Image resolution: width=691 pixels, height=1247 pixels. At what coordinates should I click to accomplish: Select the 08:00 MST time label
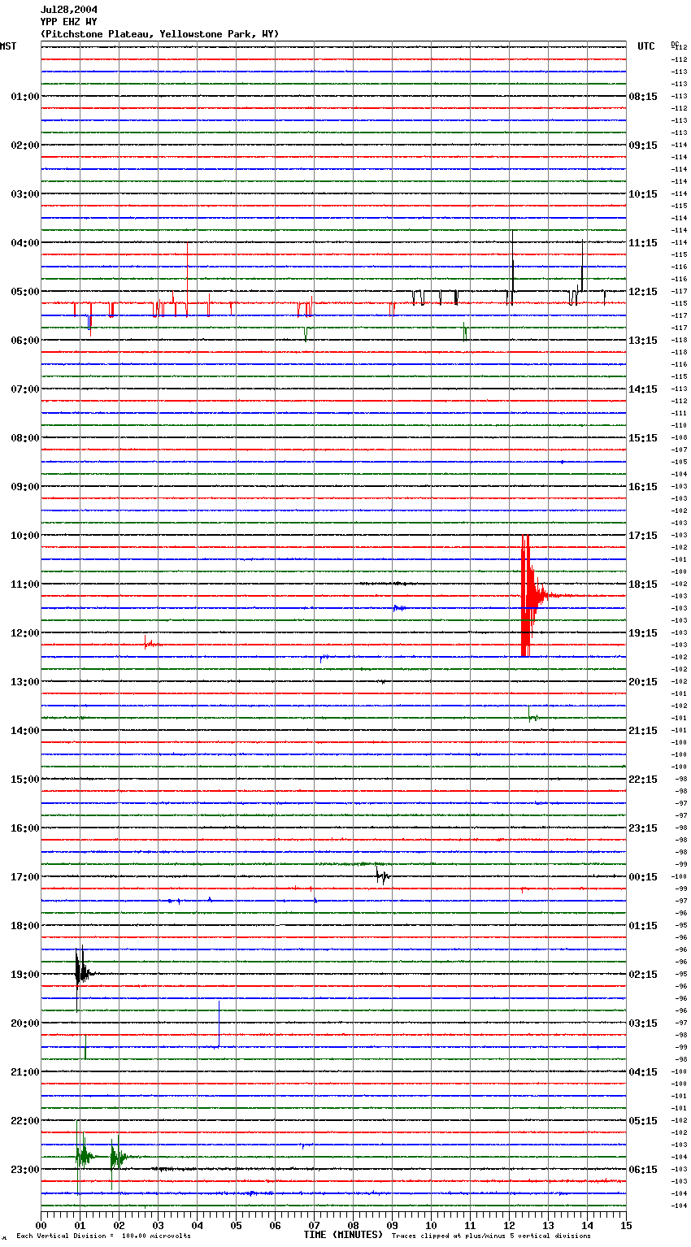[24, 438]
